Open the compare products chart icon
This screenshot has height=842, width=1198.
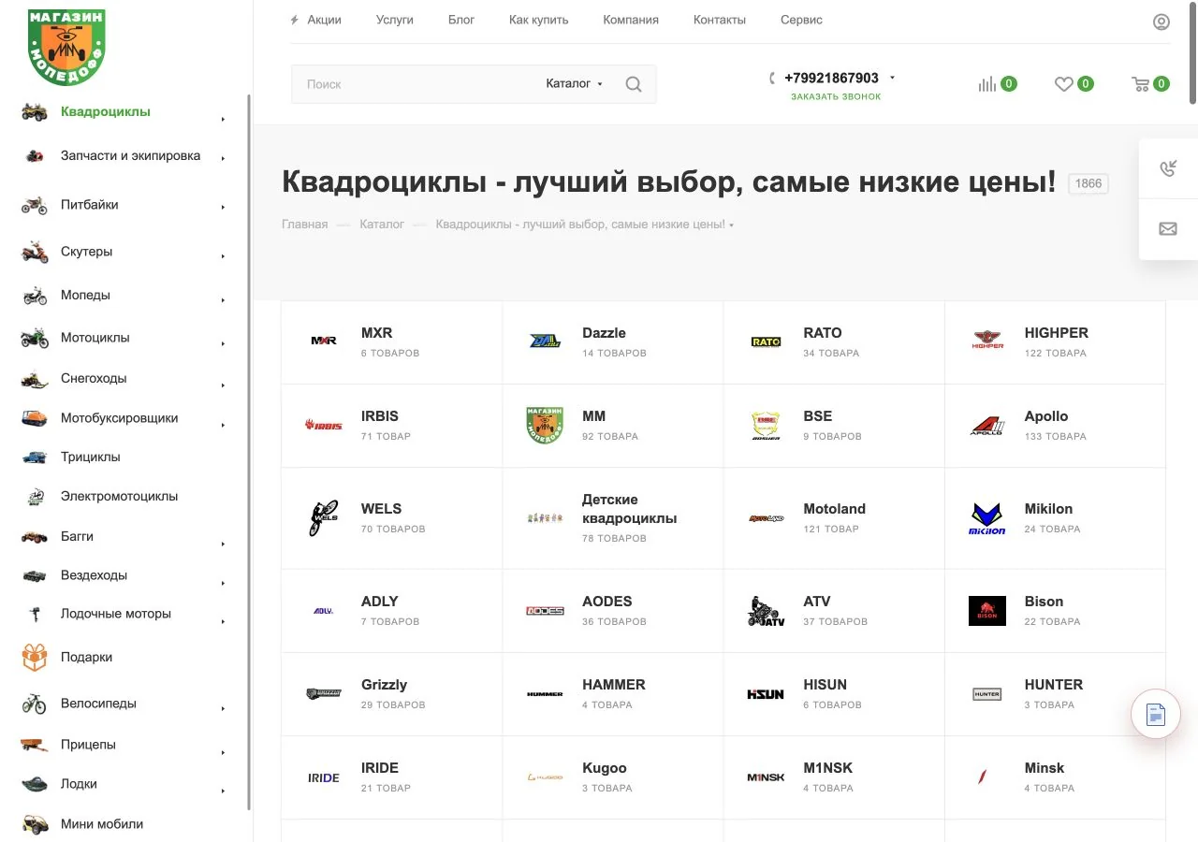point(987,84)
